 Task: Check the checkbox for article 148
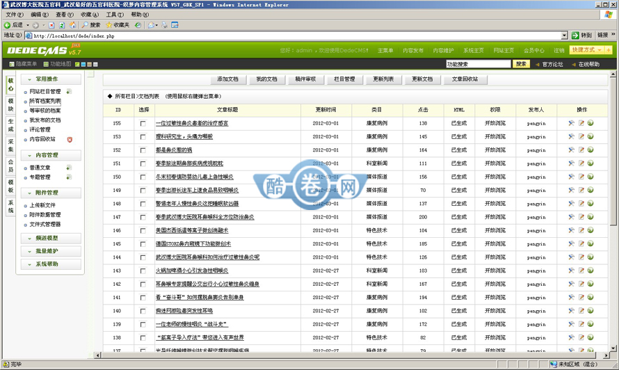point(143,204)
